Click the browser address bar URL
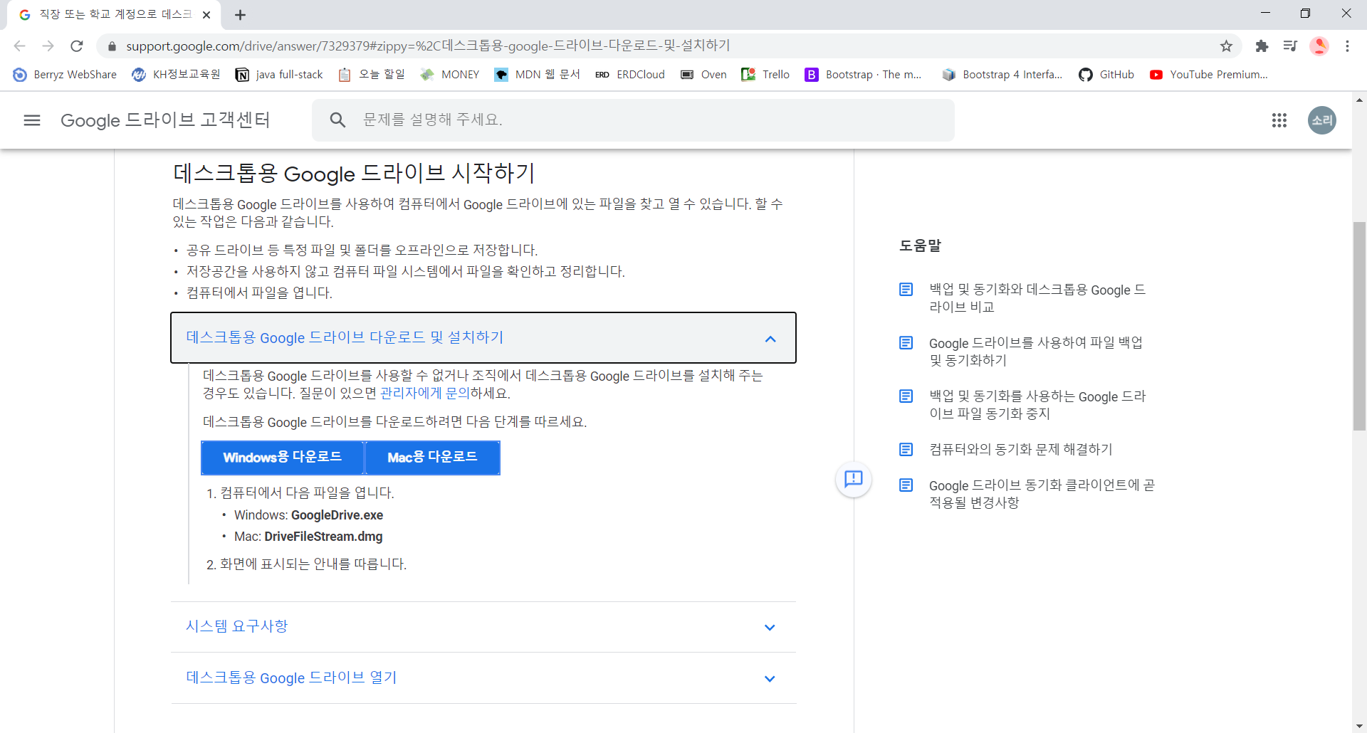Image resolution: width=1367 pixels, height=733 pixels. click(428, 46)
